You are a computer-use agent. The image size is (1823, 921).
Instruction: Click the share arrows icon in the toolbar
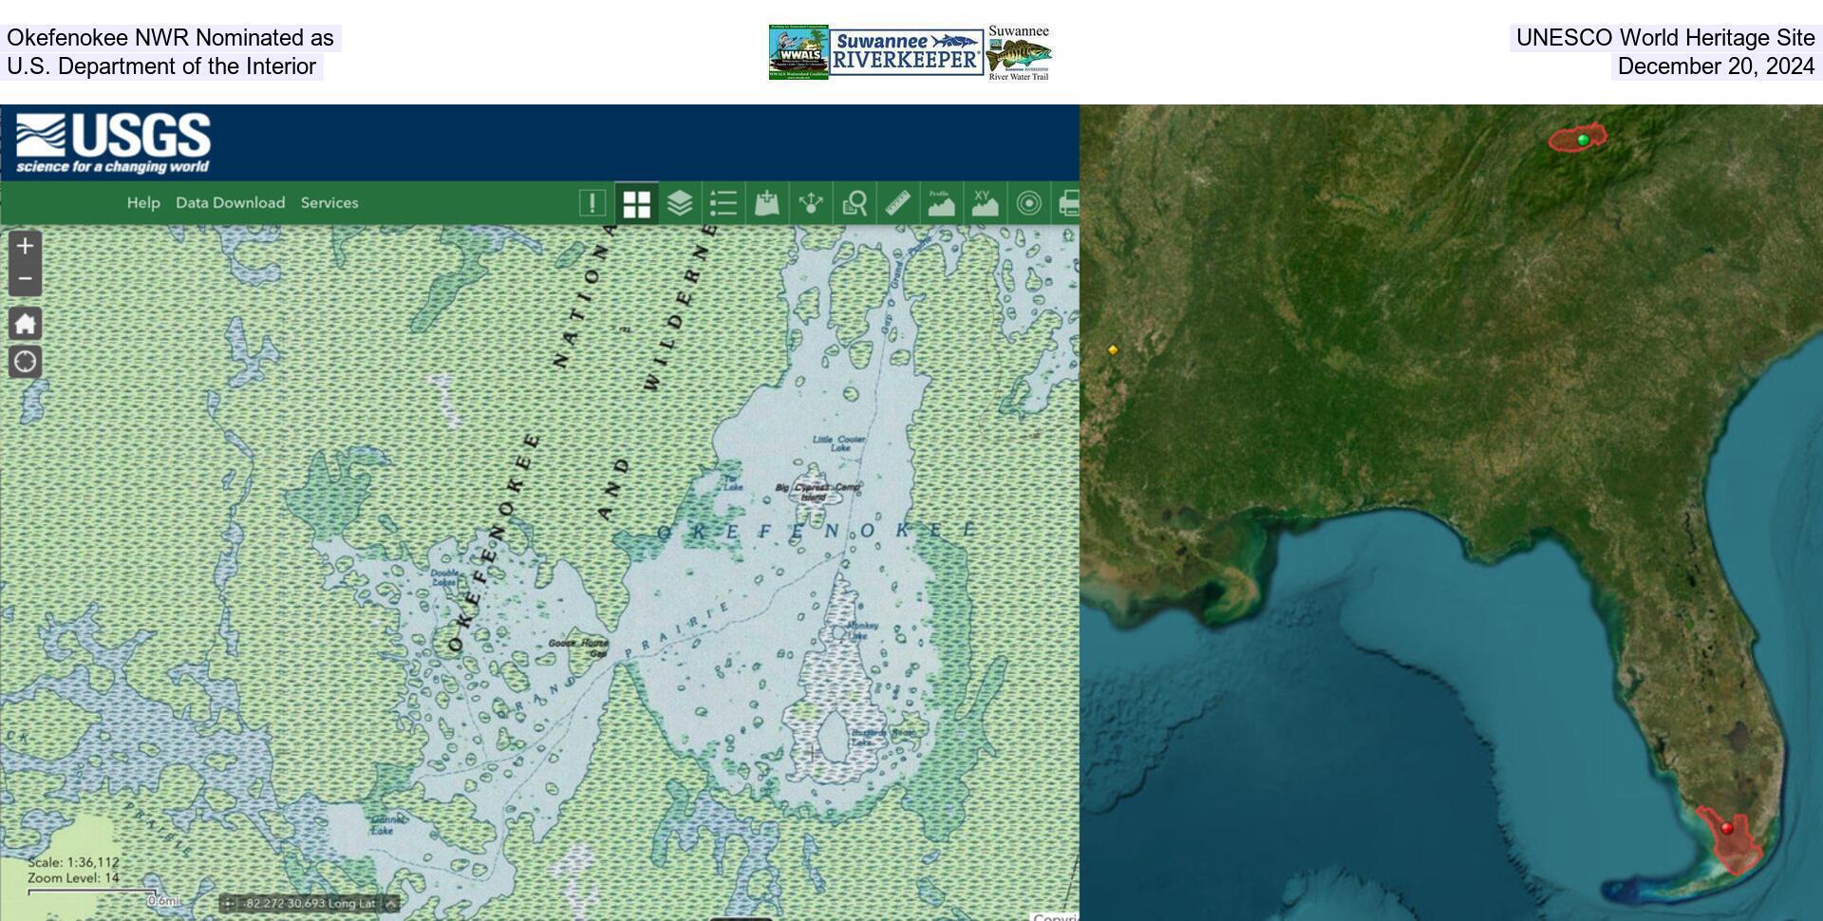(811, 203)
